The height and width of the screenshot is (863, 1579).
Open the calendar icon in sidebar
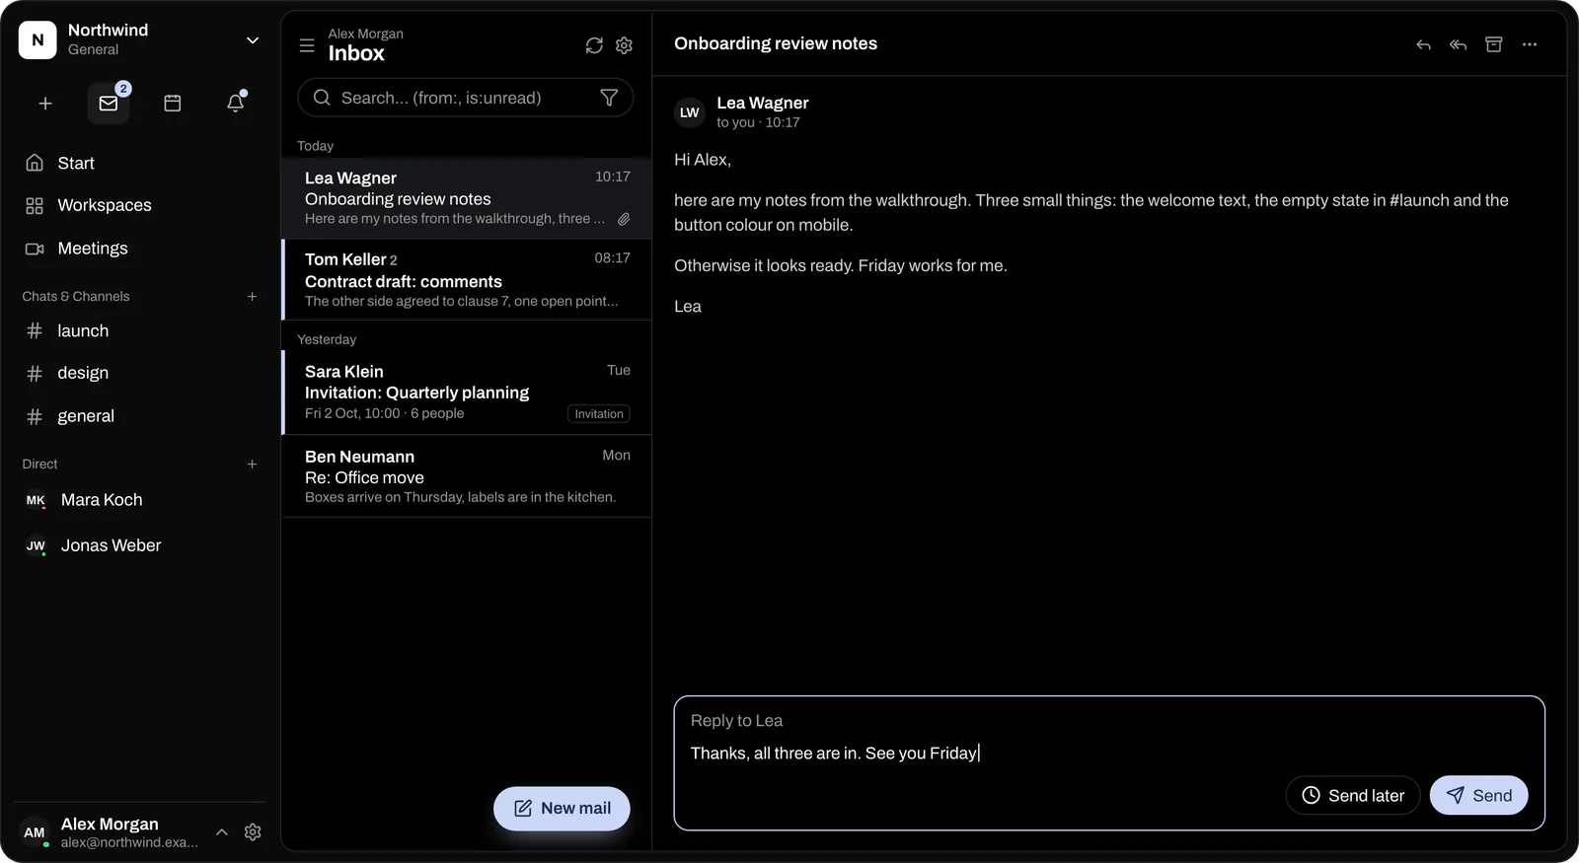click(x=173, y=103)
